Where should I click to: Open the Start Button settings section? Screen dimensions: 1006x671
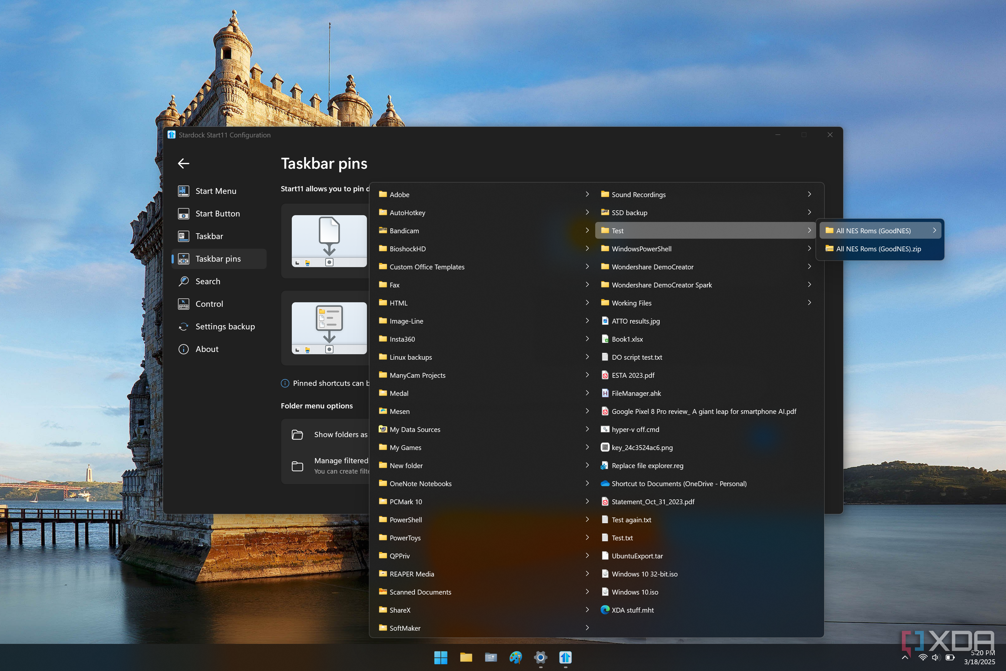point(219,214)
